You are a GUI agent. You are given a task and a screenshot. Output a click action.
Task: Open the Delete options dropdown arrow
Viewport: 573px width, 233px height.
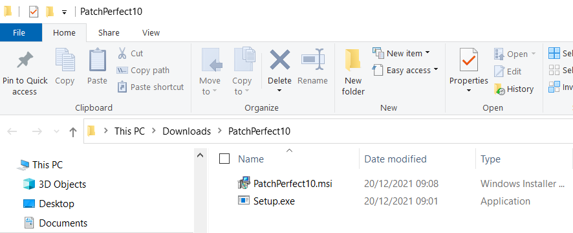[x=279, y=91]
